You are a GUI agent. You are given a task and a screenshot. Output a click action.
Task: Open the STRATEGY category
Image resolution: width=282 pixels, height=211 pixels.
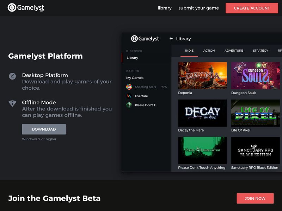click(260, 51)
